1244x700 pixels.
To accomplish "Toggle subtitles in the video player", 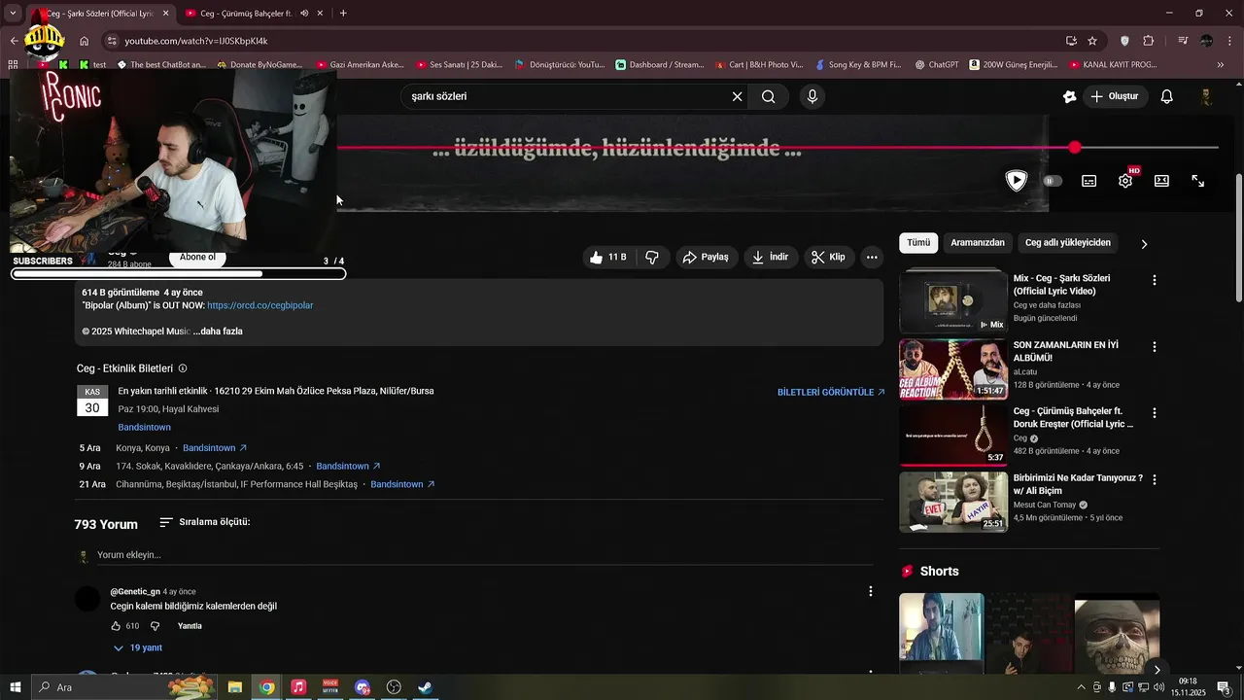I will (x=1089, y=181).
